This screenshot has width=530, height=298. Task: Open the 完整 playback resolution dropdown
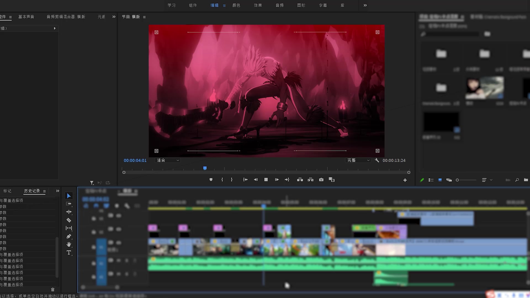[x=358, y=160]
